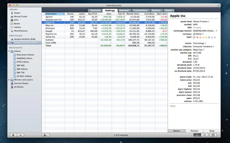Click the Cash (USD) row

tap(105, 43)
